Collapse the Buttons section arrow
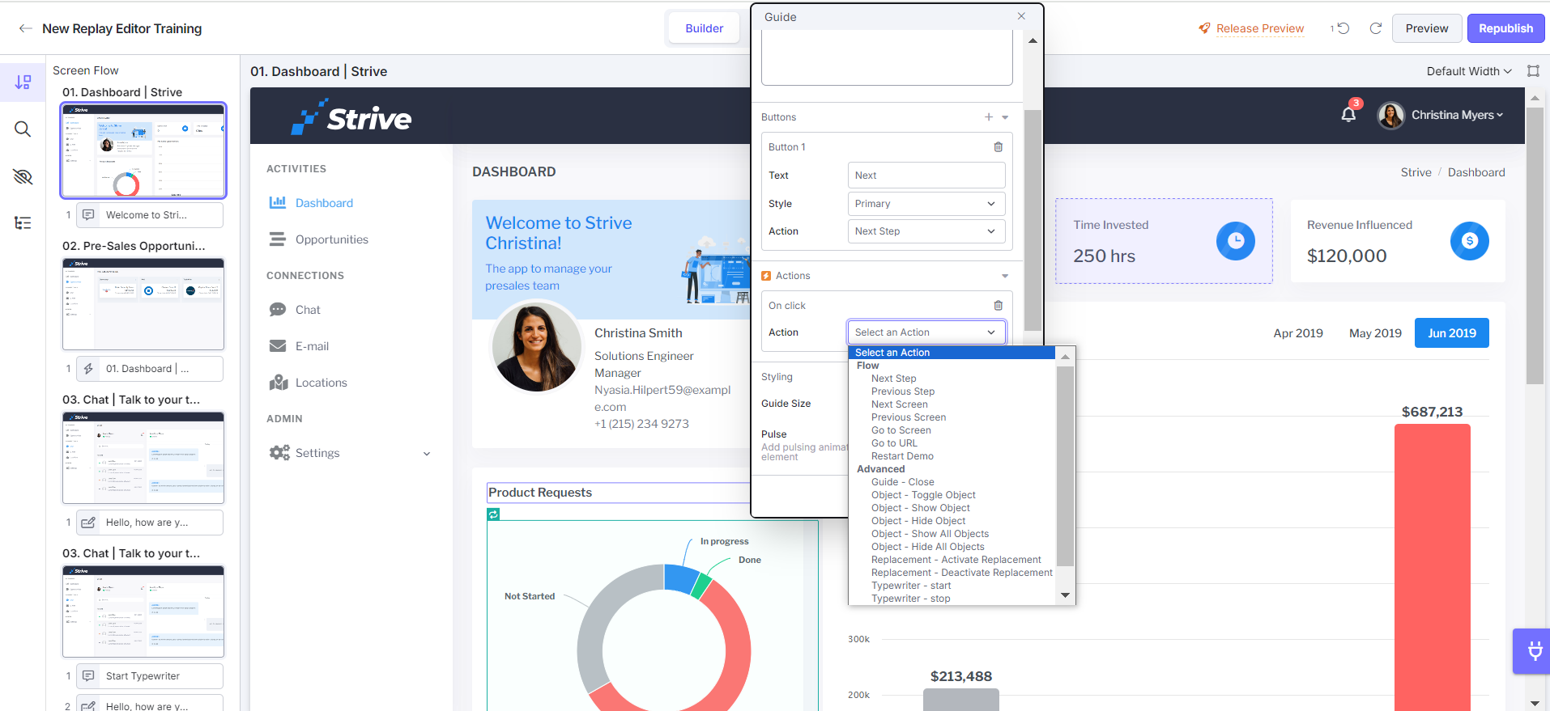The width and height of the screenshot is (1550, 711). coord(1005,117)
